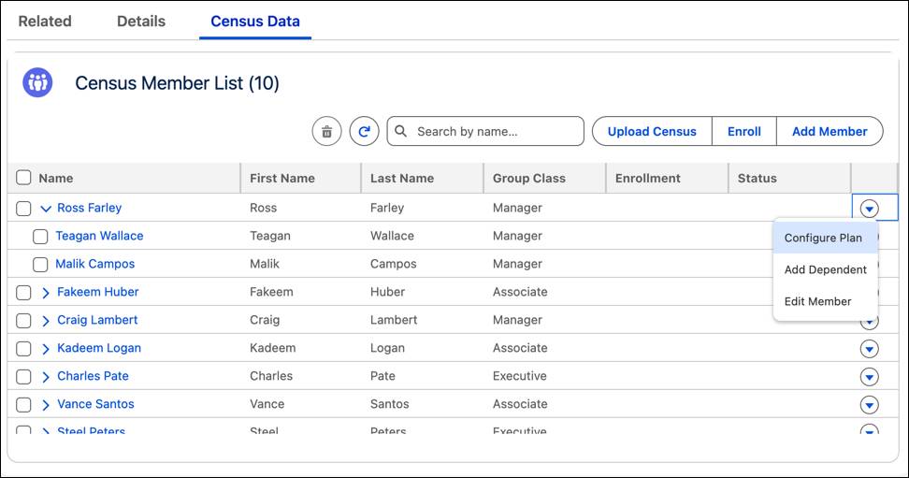The height and width of the screenshot is (478, 909).
Task: Choose Configure Plan from the menu
Action: 826,238
